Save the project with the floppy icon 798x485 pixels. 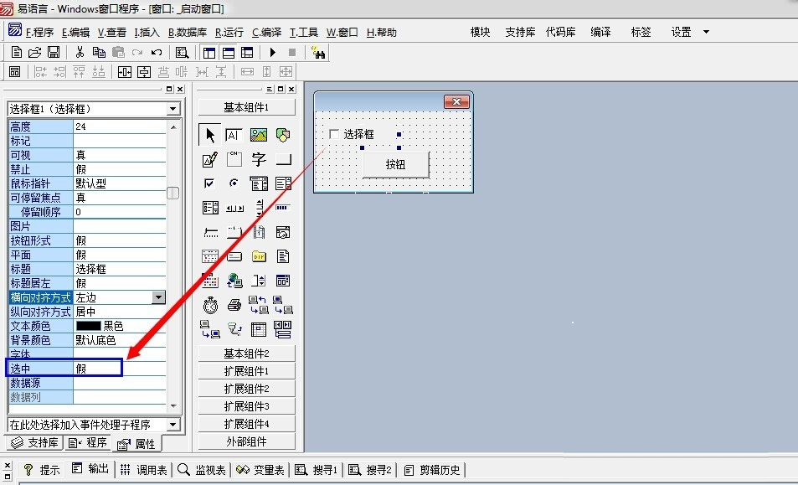54,52
